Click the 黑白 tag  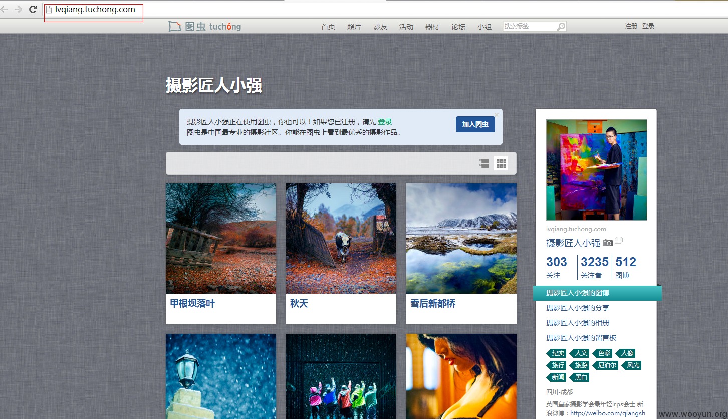coord(580,377)
